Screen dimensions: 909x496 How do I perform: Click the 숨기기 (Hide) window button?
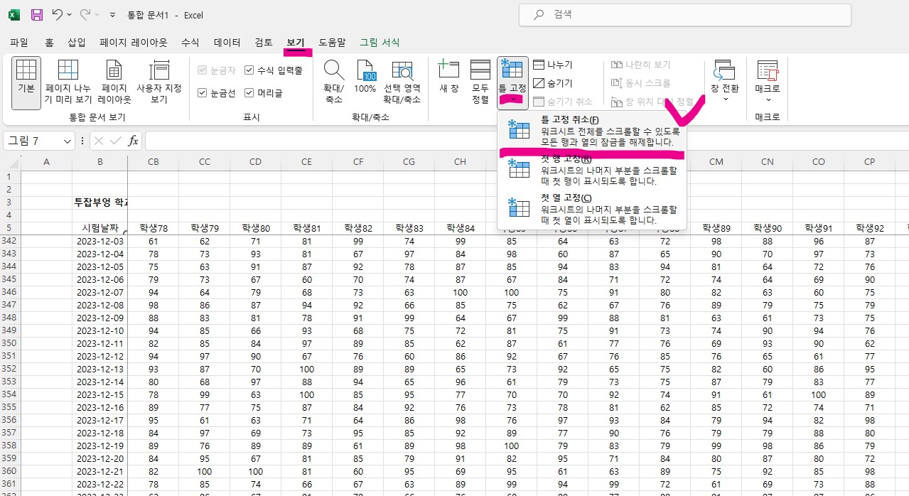coord(558,82)
